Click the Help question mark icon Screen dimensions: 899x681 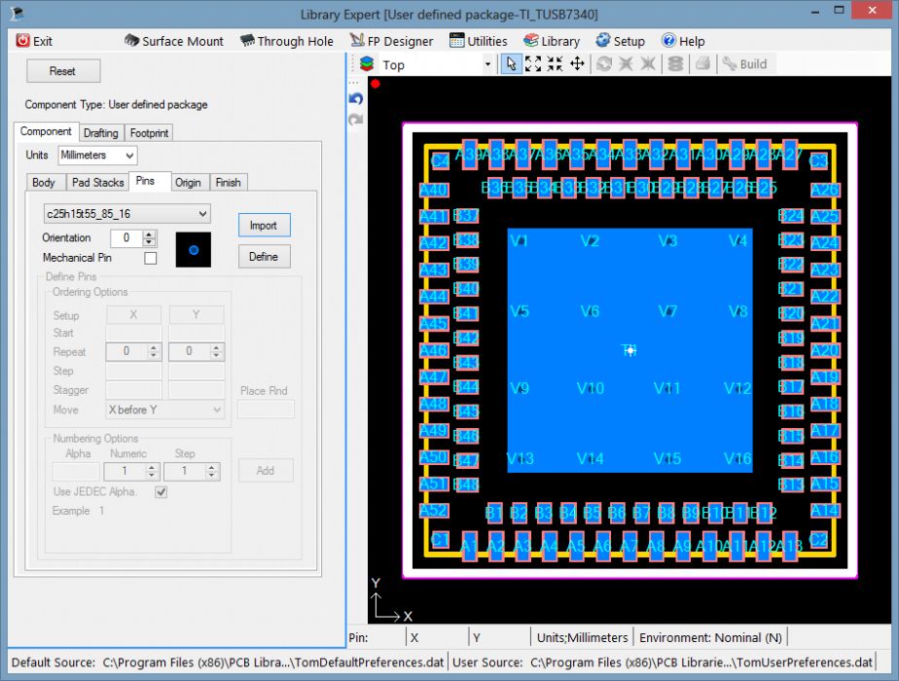668,41
